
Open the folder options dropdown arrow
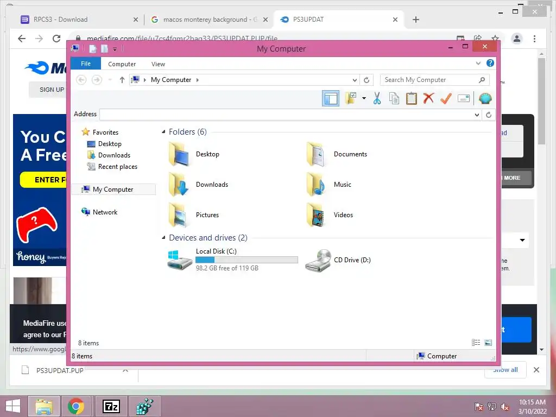coord(364,98)
